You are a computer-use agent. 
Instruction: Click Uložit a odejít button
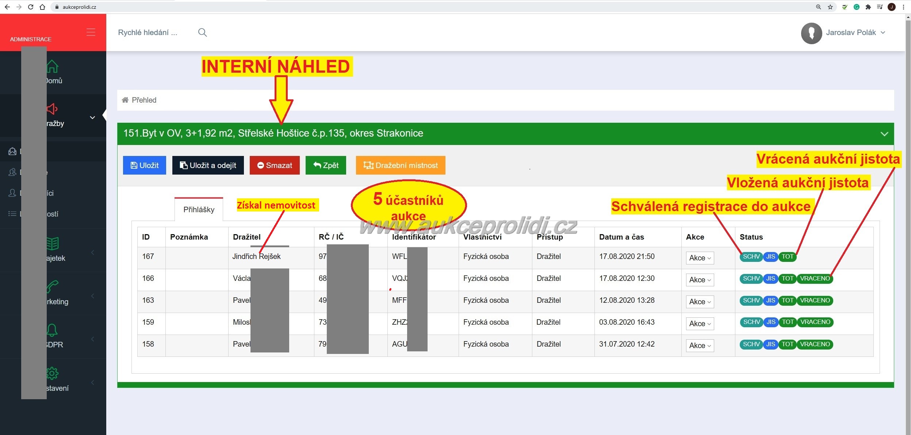(208, 165)
